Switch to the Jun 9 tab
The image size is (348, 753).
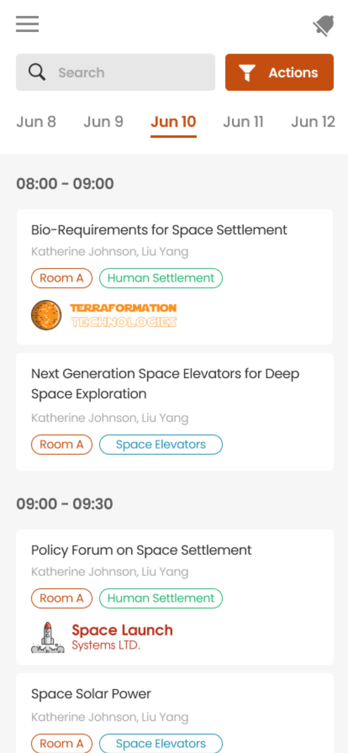click(x=103, y=122)
